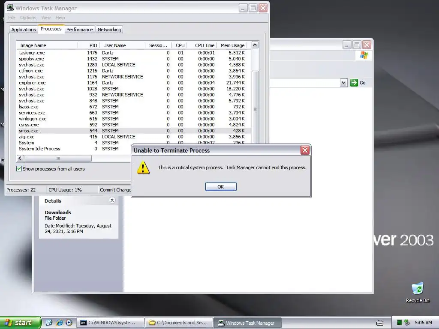439x329 pixels.
Task: Select the taskmgr.exe process row
Action: pyautogui.click(x=133, y=53)
